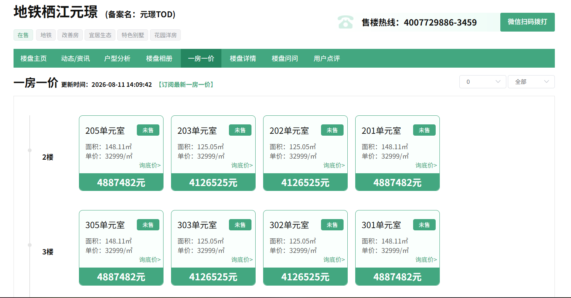This screenshot has height=298, width=571.
Task: Click 询底价 on unit 305
Action: 150,260
